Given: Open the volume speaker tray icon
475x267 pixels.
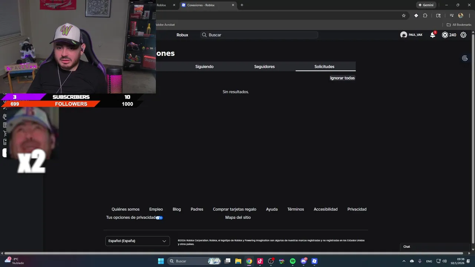Looking at the screenshot, I should point(445,261).
